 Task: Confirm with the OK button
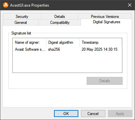66,113
